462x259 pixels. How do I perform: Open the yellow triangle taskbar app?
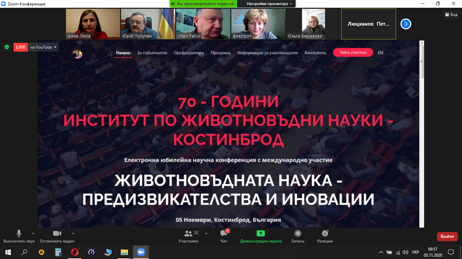pos(42,252)
